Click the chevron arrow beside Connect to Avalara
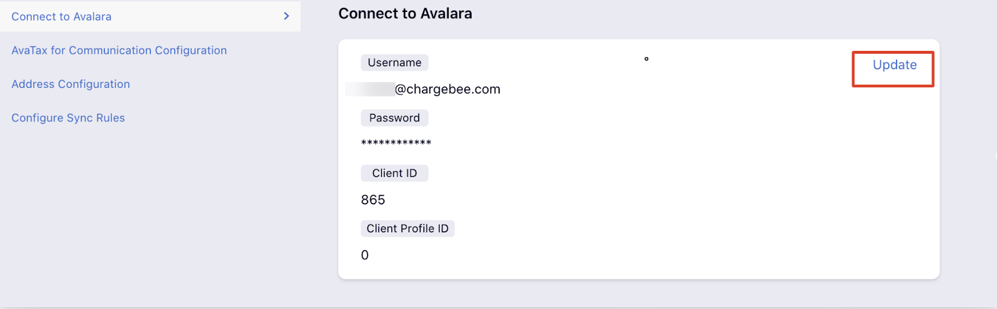The image size is (997, 309). point(287,16)
